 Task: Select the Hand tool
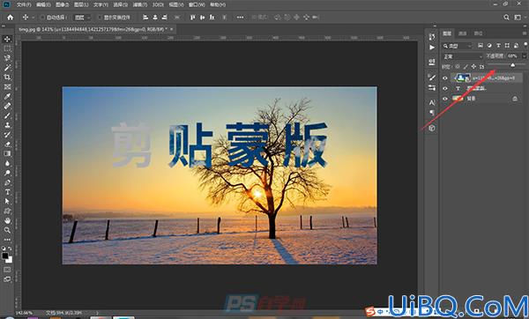tap(7, 220)
